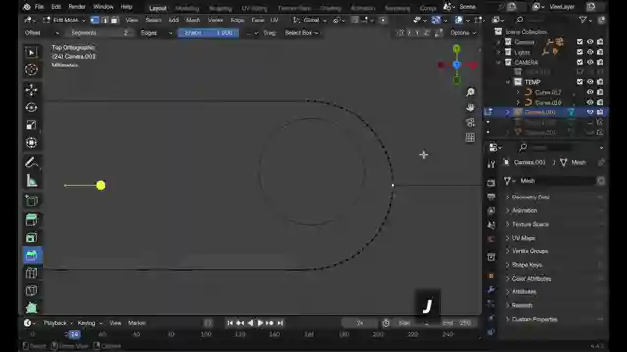Open the Global transform orientation dropdown
Screen dimensions: 627x352
coord(310,20)
